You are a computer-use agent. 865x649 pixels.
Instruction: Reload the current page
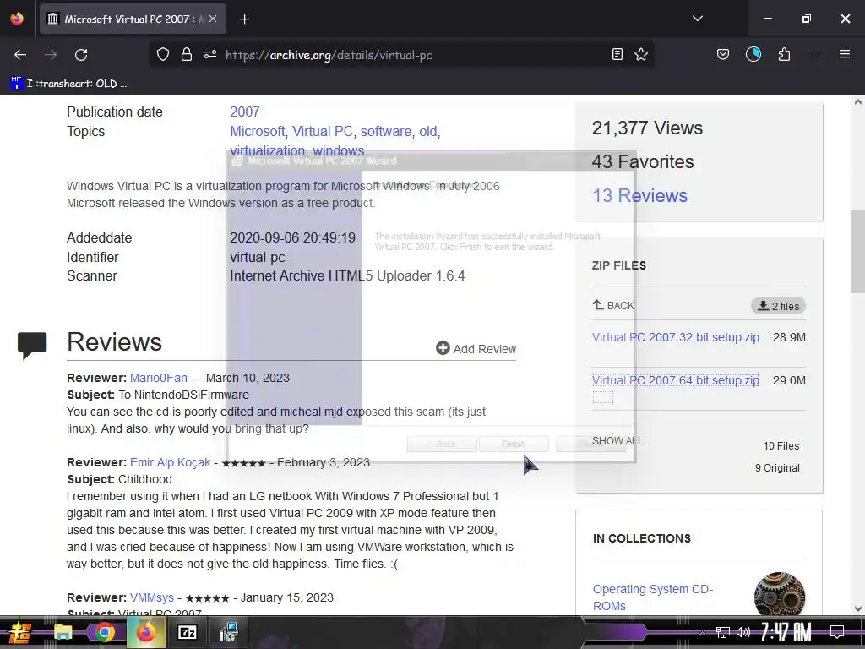point(81,55)
